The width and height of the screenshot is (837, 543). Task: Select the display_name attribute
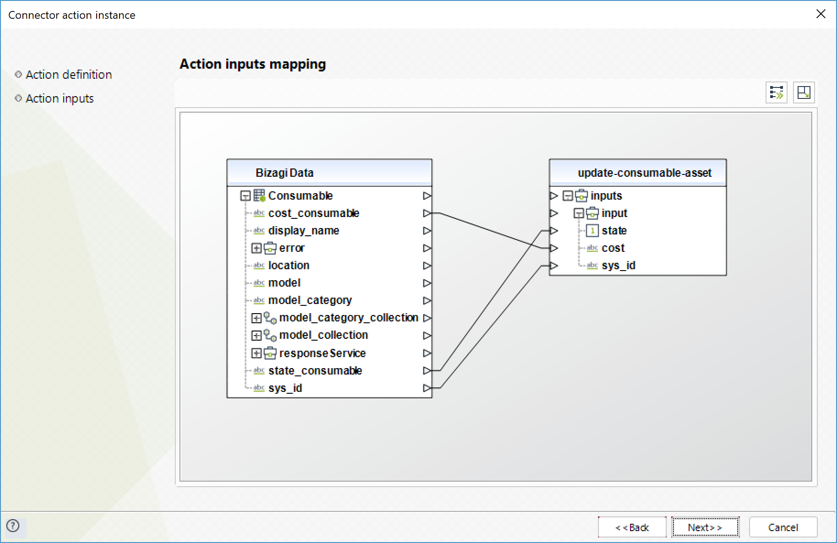pyautogui.click(x=304, y=231)
